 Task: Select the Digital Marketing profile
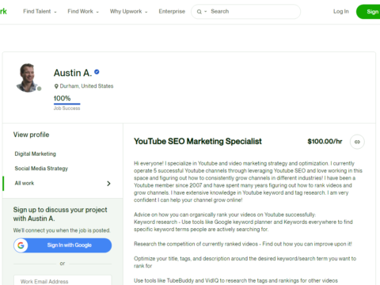click(x=36, y=154)
